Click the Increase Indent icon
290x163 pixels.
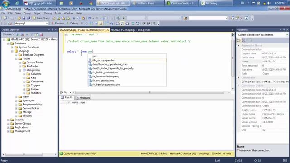pos(149,24)
